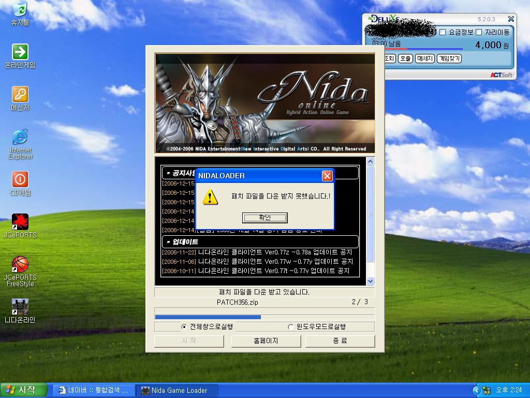Switch to the 네이버 통합검색 taskbar item
This screenshot has height=398, width=530.
point(93,390)
